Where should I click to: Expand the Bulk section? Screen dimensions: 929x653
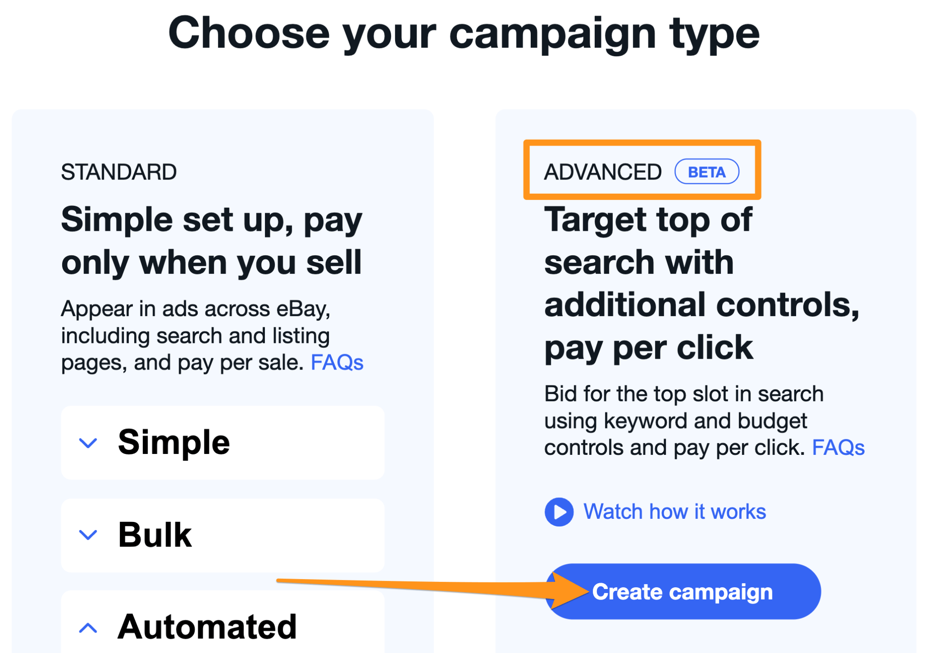click(x=87, y=535)
